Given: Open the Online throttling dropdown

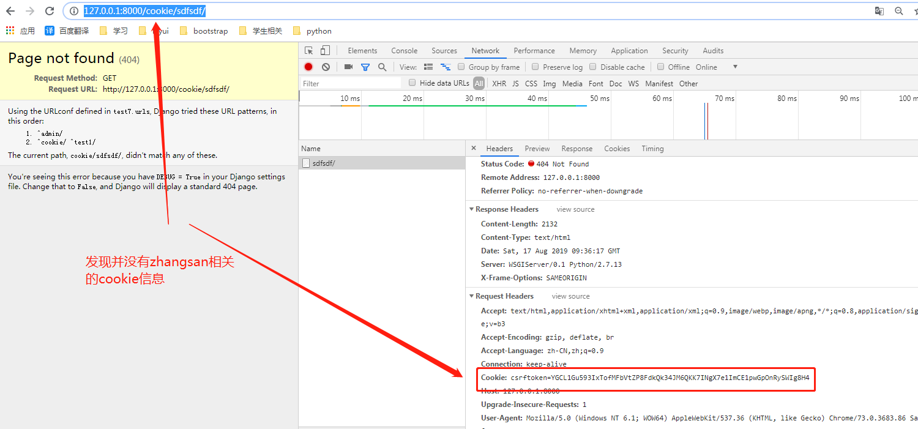Looking at the screenshot, I should click(x=717, y=67).
